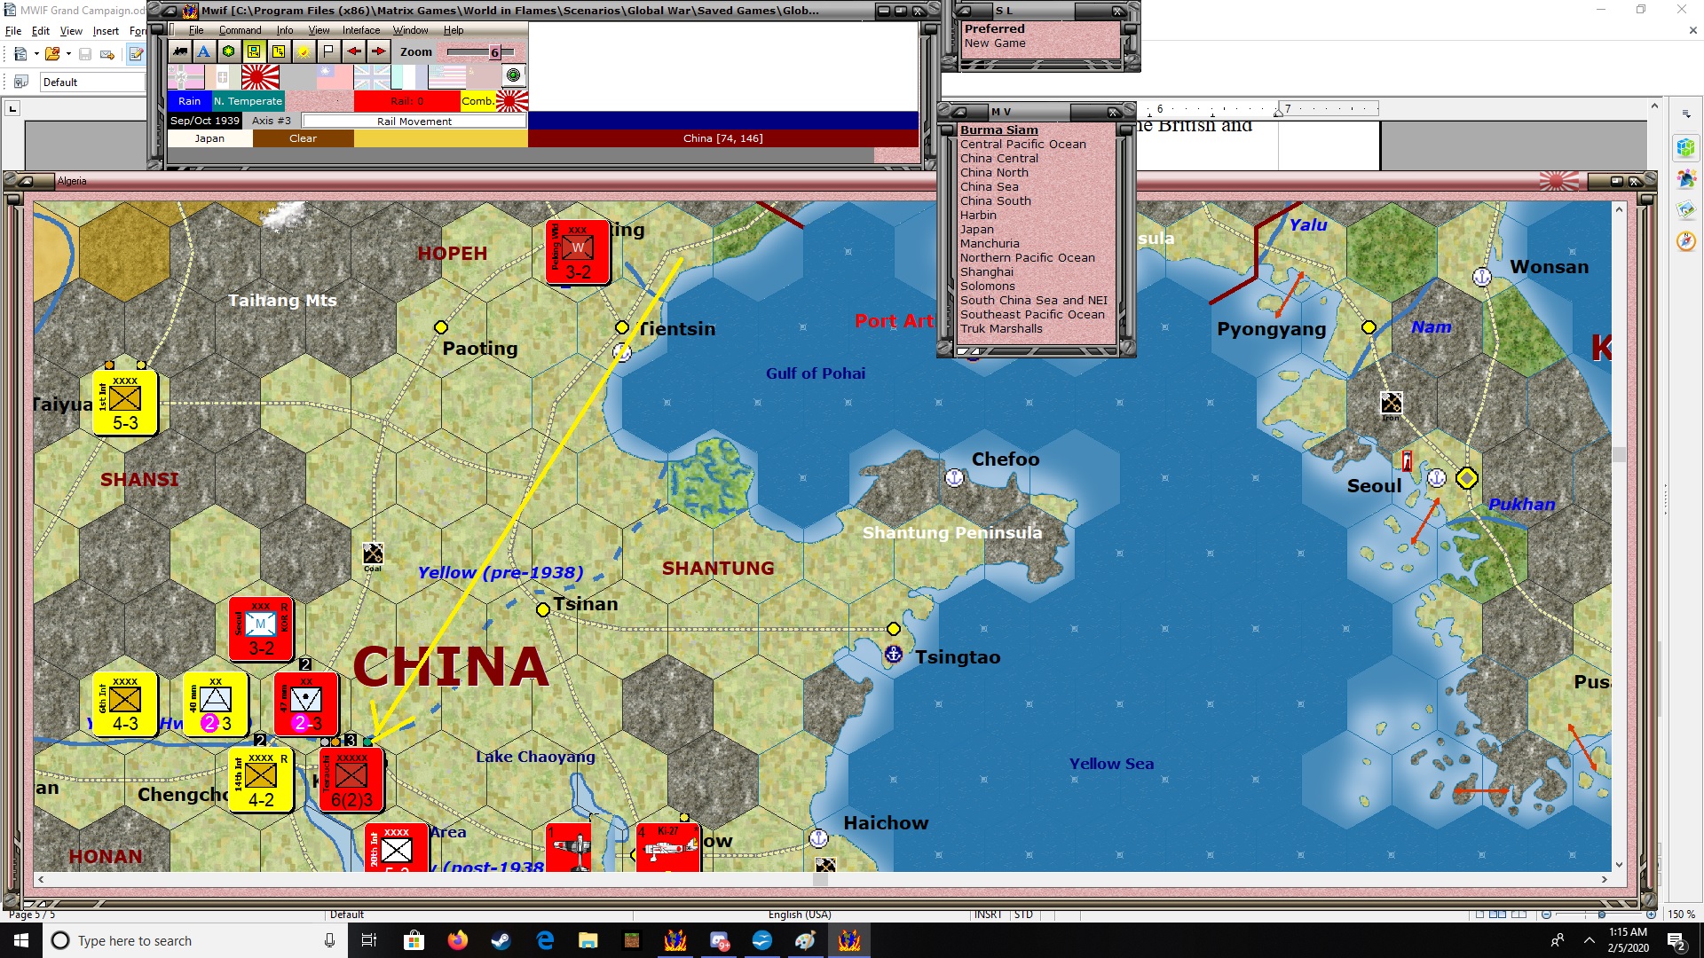Open the Interface menu

coord(360,30)
